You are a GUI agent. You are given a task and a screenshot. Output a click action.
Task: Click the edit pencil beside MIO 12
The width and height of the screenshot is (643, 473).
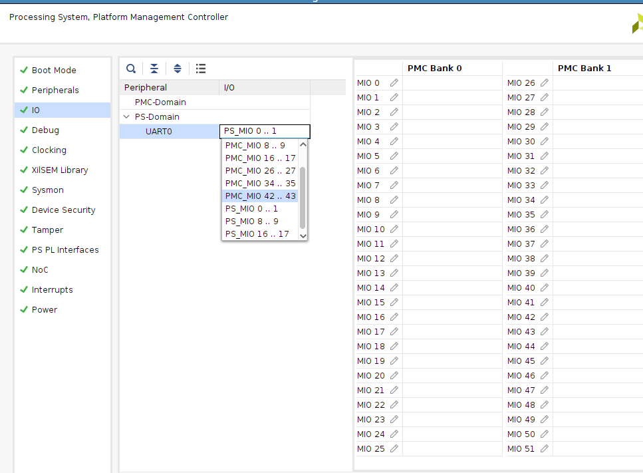[x=394, y=258]
